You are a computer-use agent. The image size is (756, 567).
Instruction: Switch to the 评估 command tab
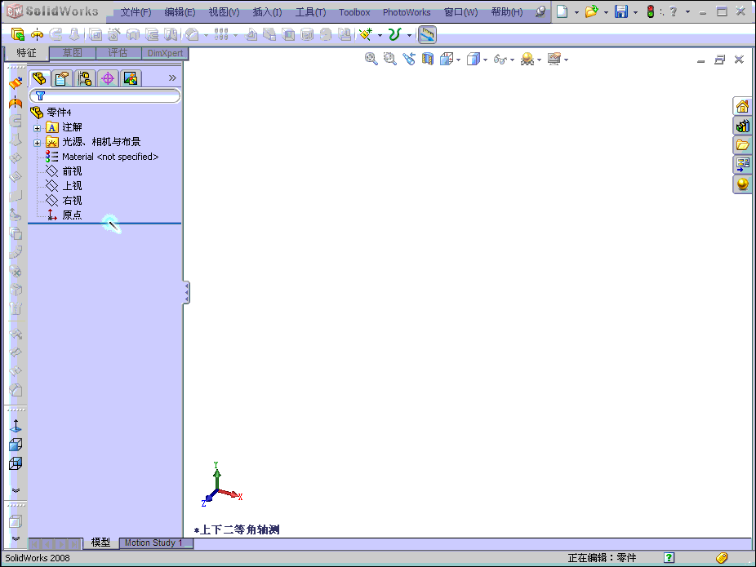click(118, 53)
